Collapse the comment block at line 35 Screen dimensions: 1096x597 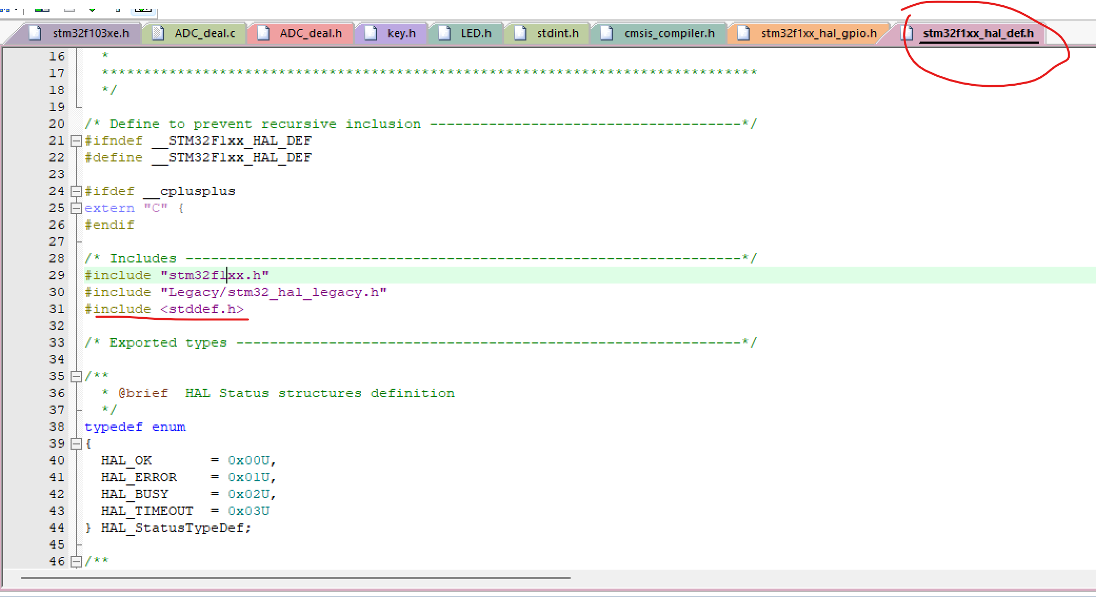[76, 377]
